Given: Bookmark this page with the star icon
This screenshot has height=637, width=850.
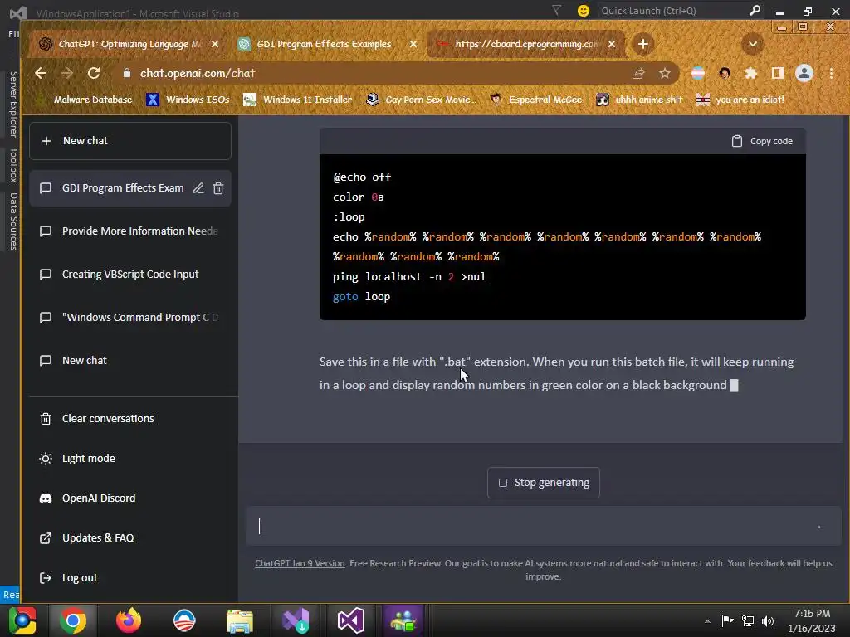Looking at the screenshot, I should tap(665, 74).
